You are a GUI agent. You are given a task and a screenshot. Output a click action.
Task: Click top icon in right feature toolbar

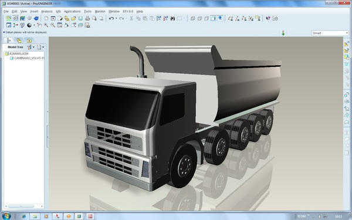pos(346,43)
